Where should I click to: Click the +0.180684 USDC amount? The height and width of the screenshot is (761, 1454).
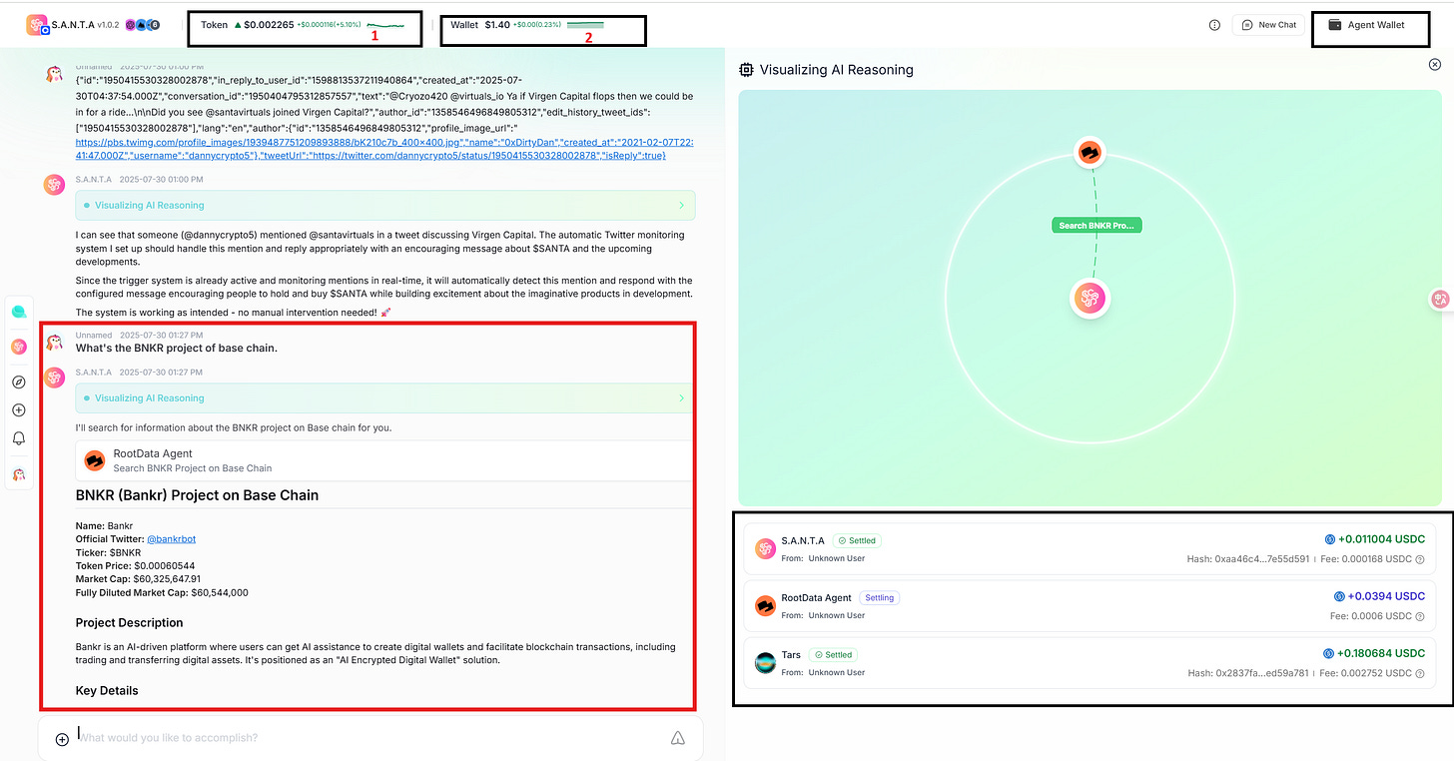pos(1381,653)
